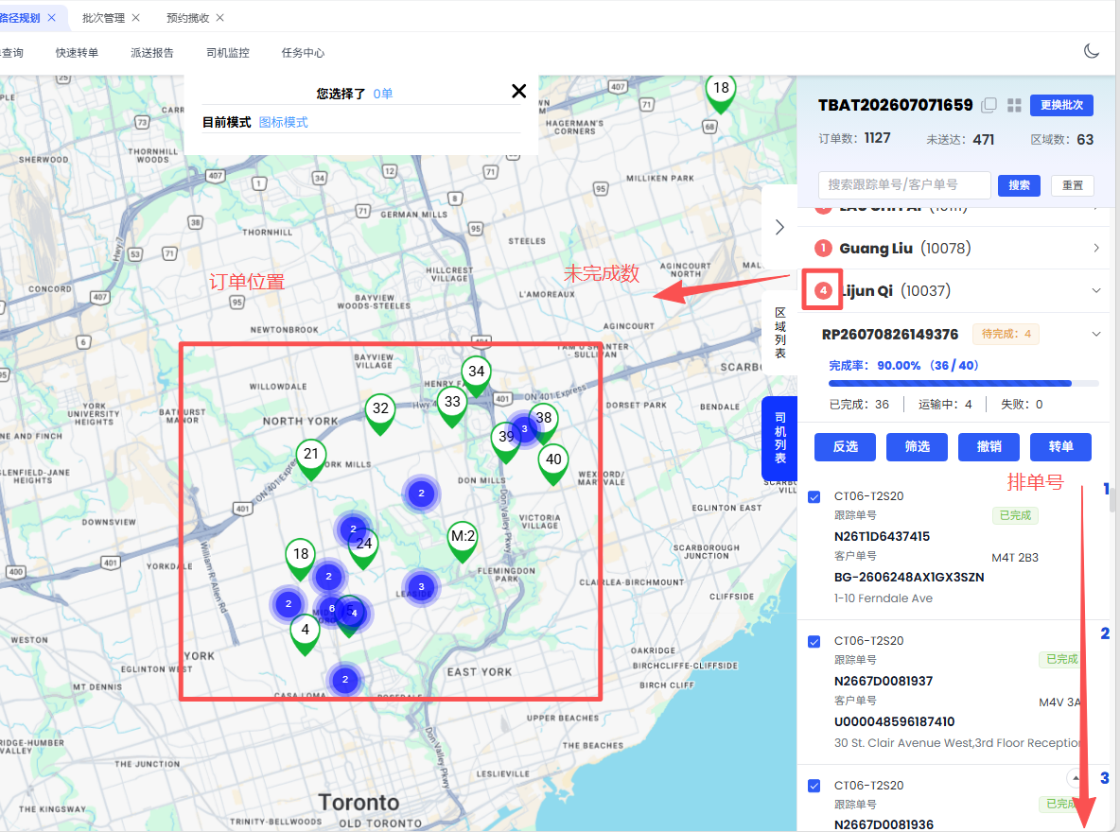Screen dimensions: 1120x832
Task: Select map marker 24
Action: pos(364,547)
